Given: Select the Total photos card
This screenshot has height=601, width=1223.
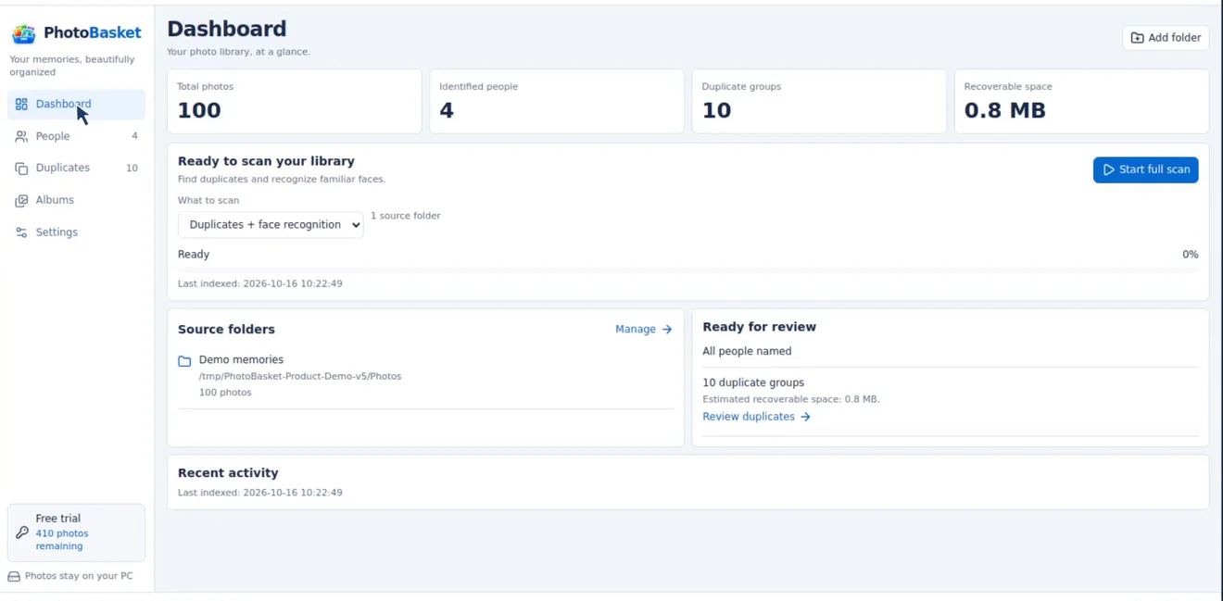Looking at the screenshot, I should [x=295, y=101].
